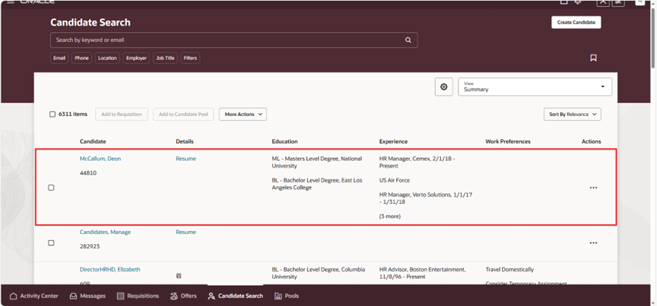Open the View Summary dropdown

click(535, 87)
